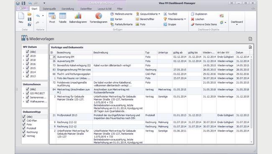Insert a Balkendiagramm bar chart
This screenshot has width=272, height=154.
point(78,18)
